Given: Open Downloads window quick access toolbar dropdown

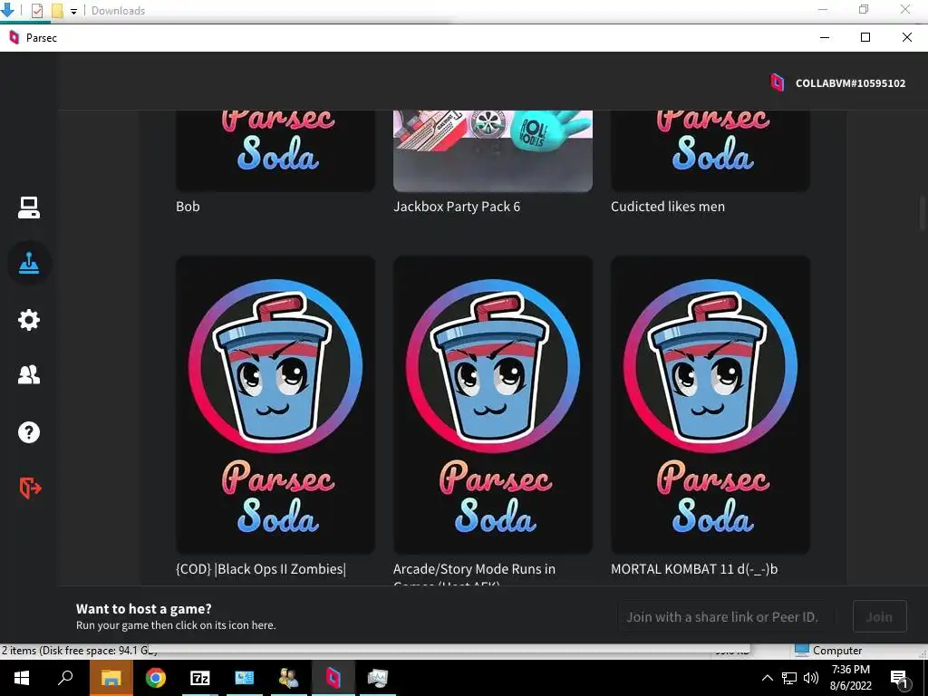Looking at the screenshot, I should pyautogui.click(x=74, y=11).
